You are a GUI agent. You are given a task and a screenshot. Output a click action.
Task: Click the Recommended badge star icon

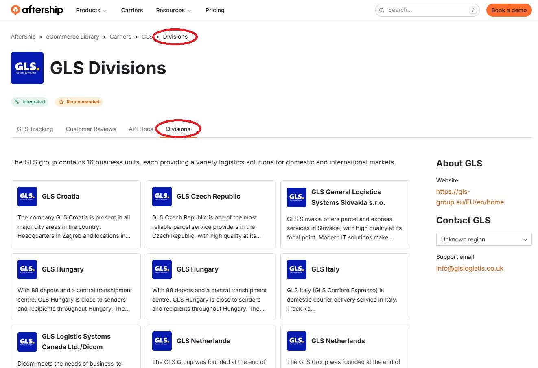coord(61,102)
